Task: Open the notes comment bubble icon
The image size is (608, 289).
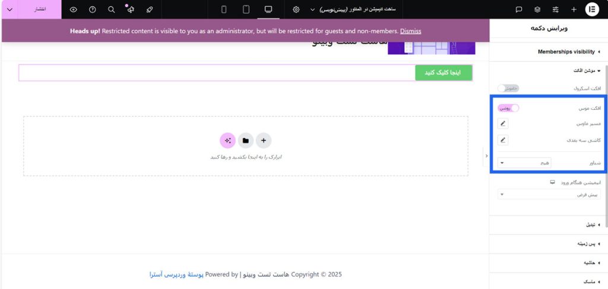Action: 518,9
